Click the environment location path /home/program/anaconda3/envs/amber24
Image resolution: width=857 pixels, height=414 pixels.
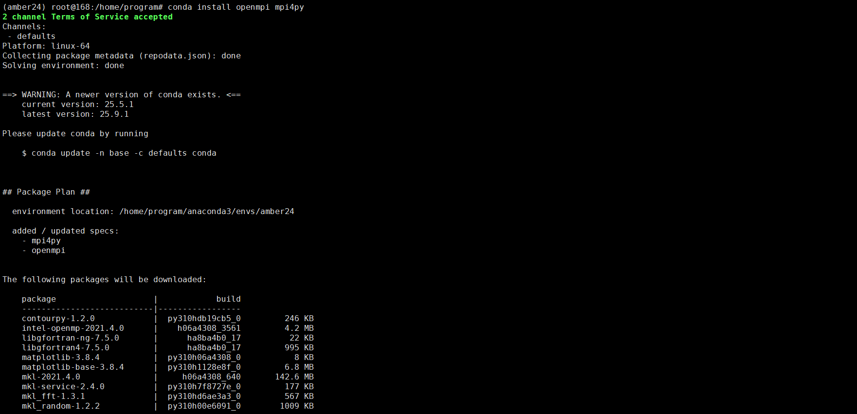tap(207, 212)
